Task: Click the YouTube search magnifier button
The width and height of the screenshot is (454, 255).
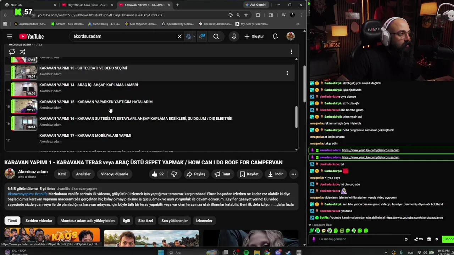Action: point(216,36)
